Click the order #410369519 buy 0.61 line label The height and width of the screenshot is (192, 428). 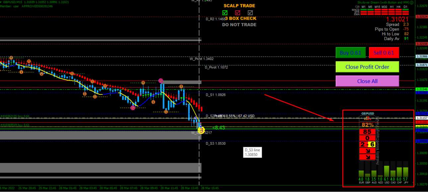[15, 125]
